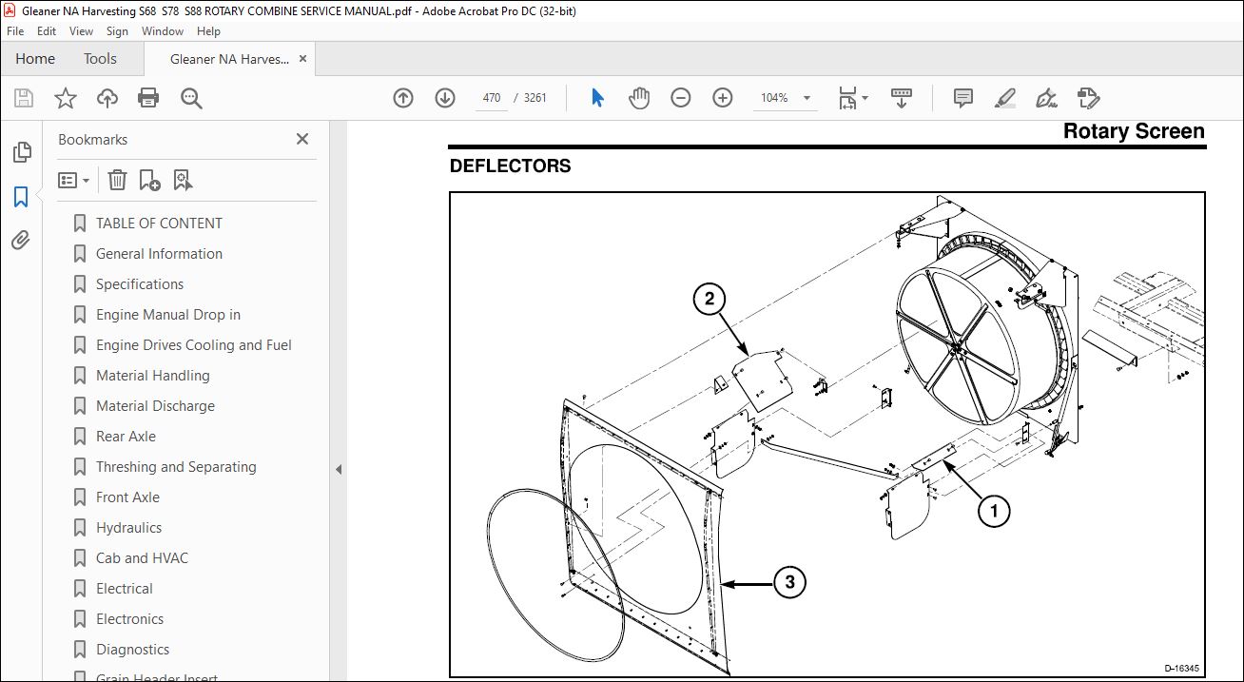The image size is (1244, 682).
Task: Jump to the Front Axle bookmark
Action: (127, 497)
